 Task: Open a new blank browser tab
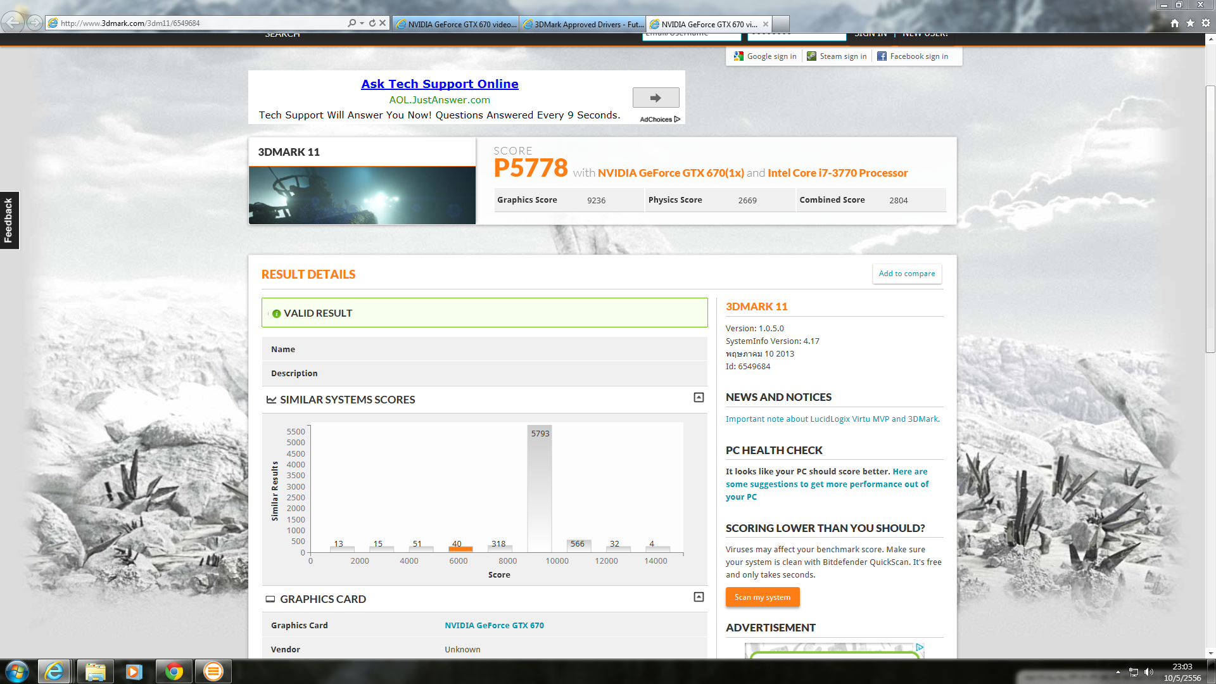click(x=781, y=24)
